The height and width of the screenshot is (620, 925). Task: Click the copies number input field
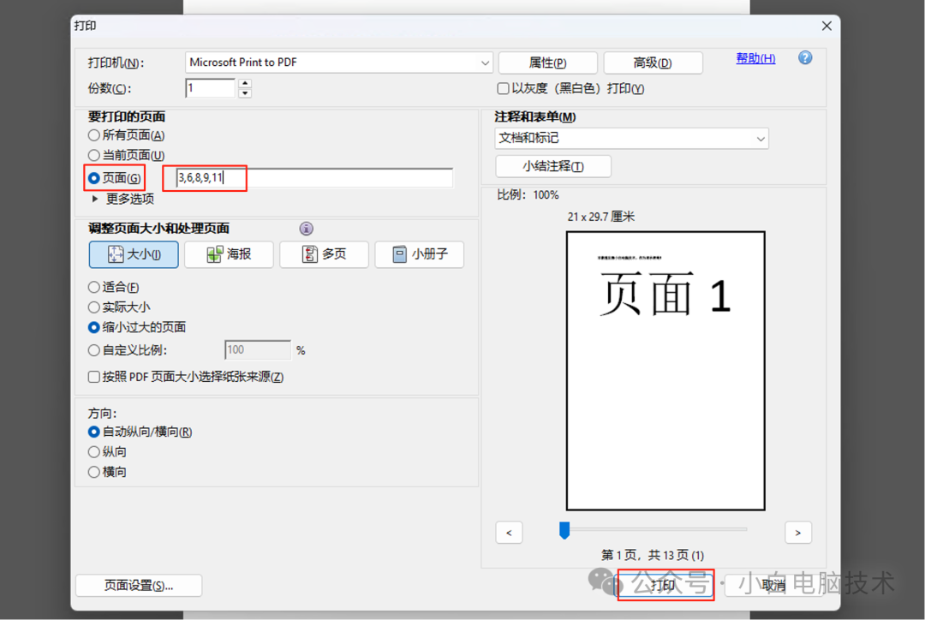pyautogui.click(x=211, y=88)
